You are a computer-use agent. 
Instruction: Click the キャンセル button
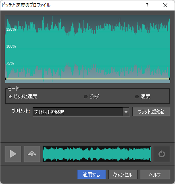point(123,175)
